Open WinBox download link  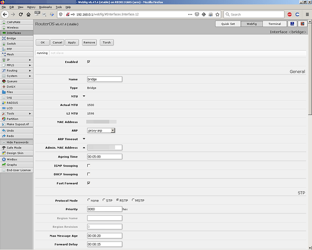click(16, 159)
